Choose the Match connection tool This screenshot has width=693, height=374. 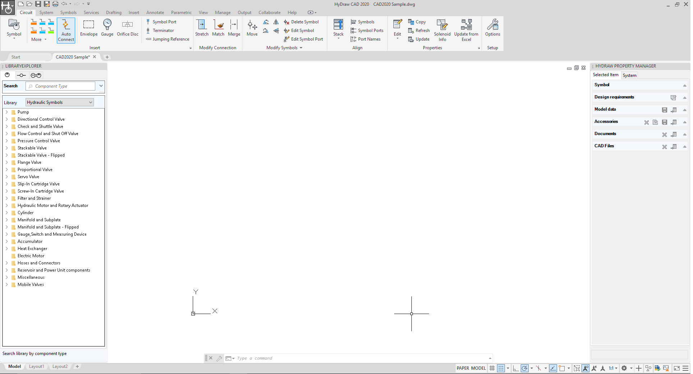pyautogui.click(x=218, y=28)
